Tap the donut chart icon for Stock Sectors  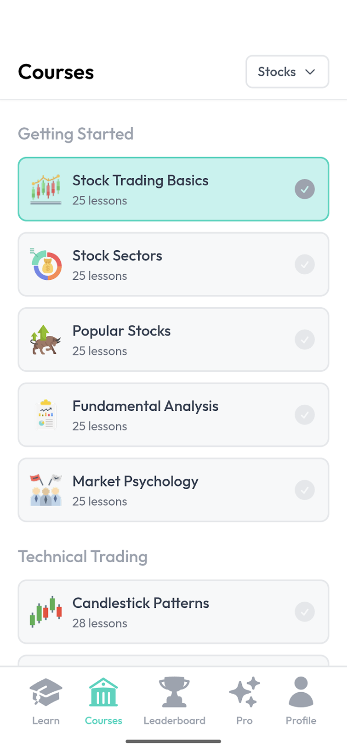46,265
